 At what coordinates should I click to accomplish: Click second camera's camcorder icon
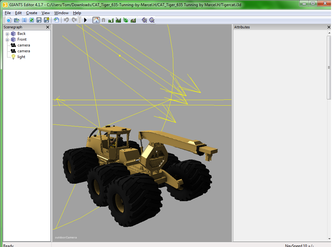point(13,51)
